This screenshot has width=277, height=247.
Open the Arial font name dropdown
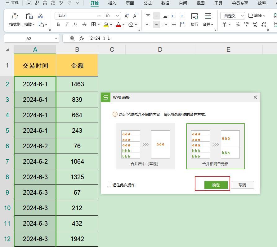[99, 16]
